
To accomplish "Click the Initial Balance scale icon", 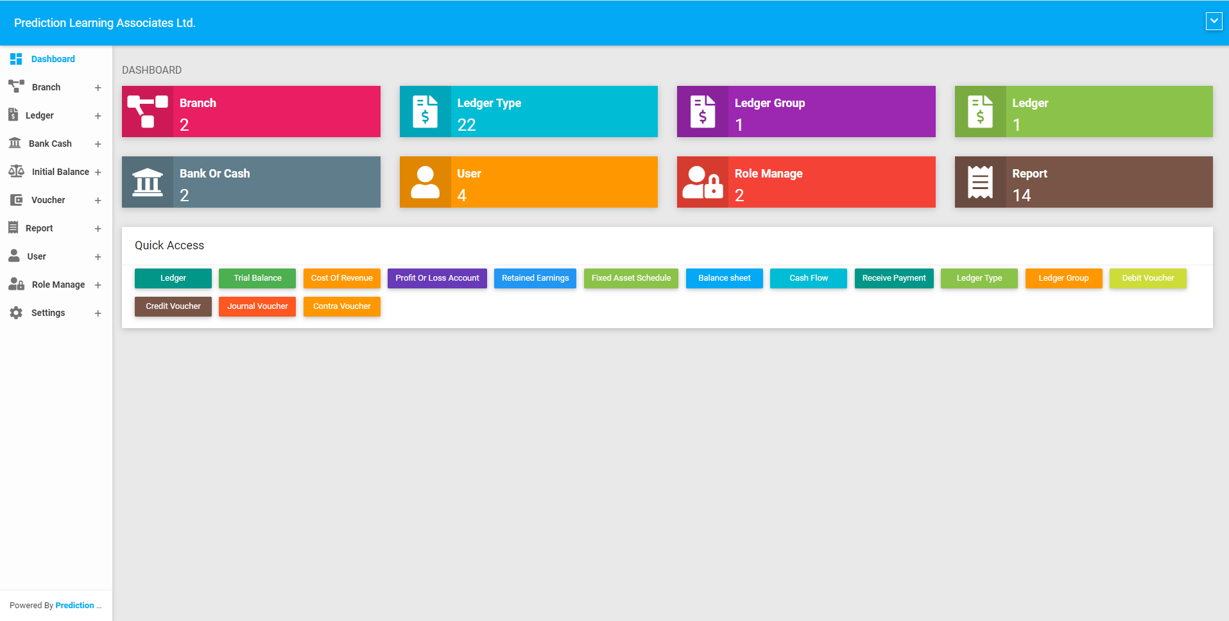I will tap(16, 171).
